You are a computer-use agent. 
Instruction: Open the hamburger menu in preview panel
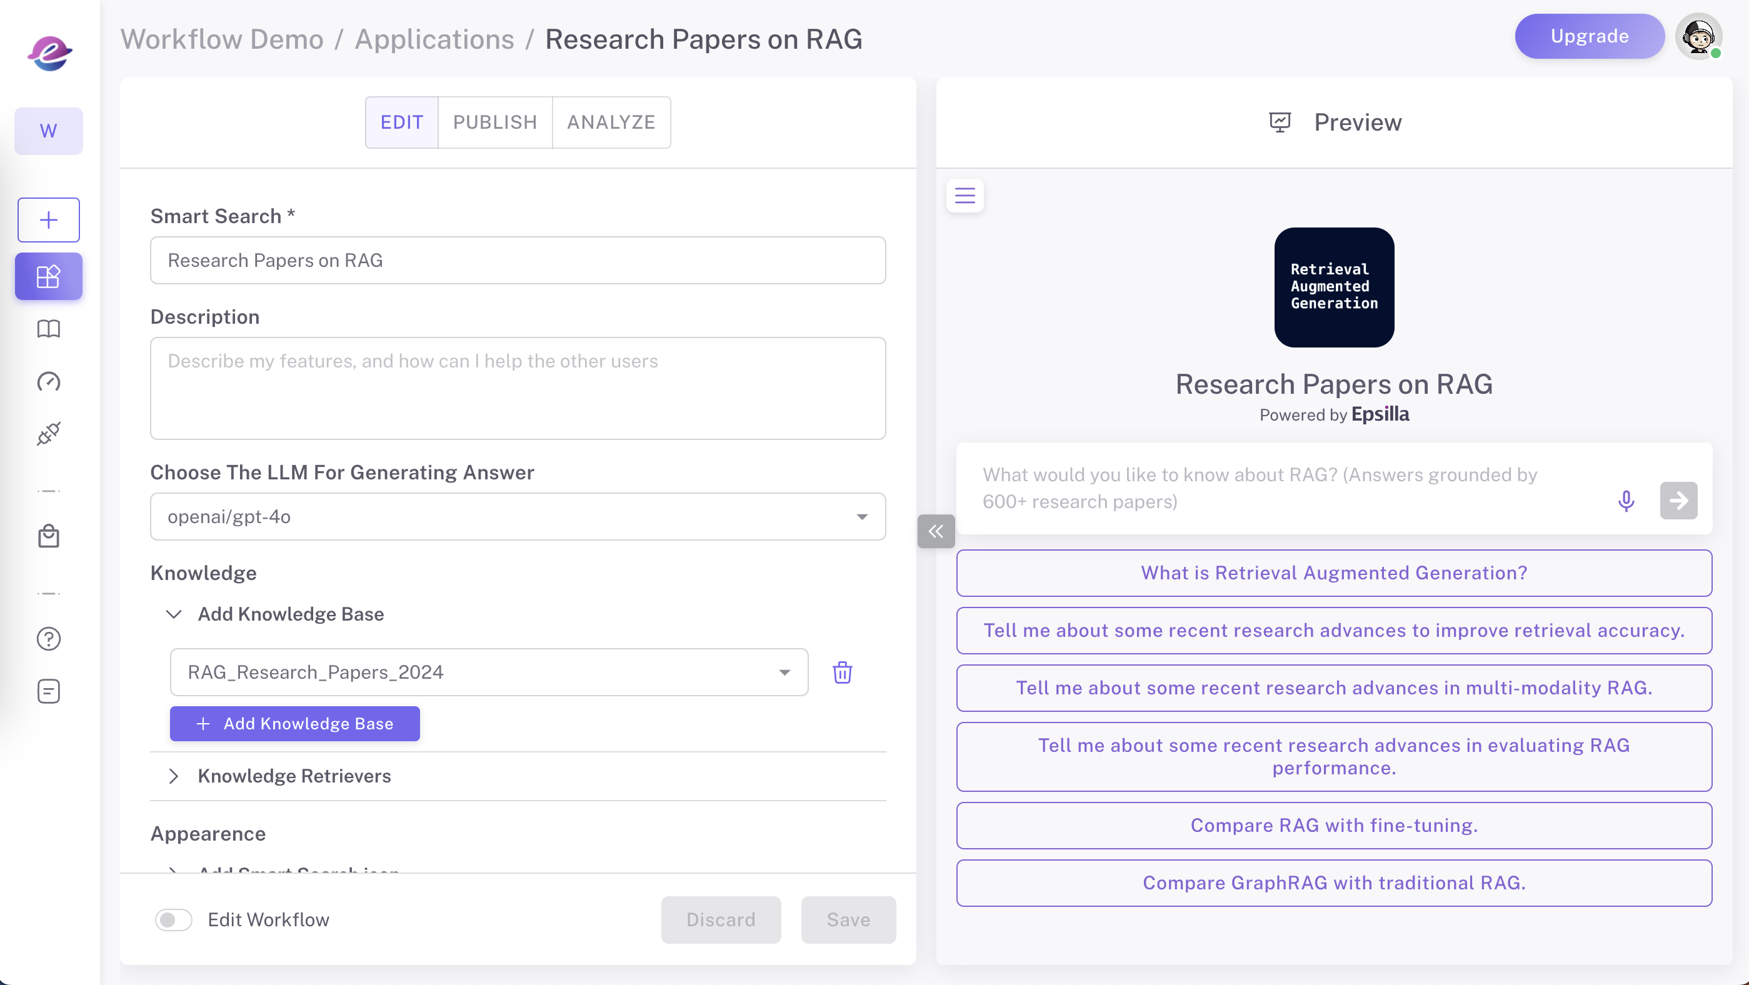coord(964,196)
